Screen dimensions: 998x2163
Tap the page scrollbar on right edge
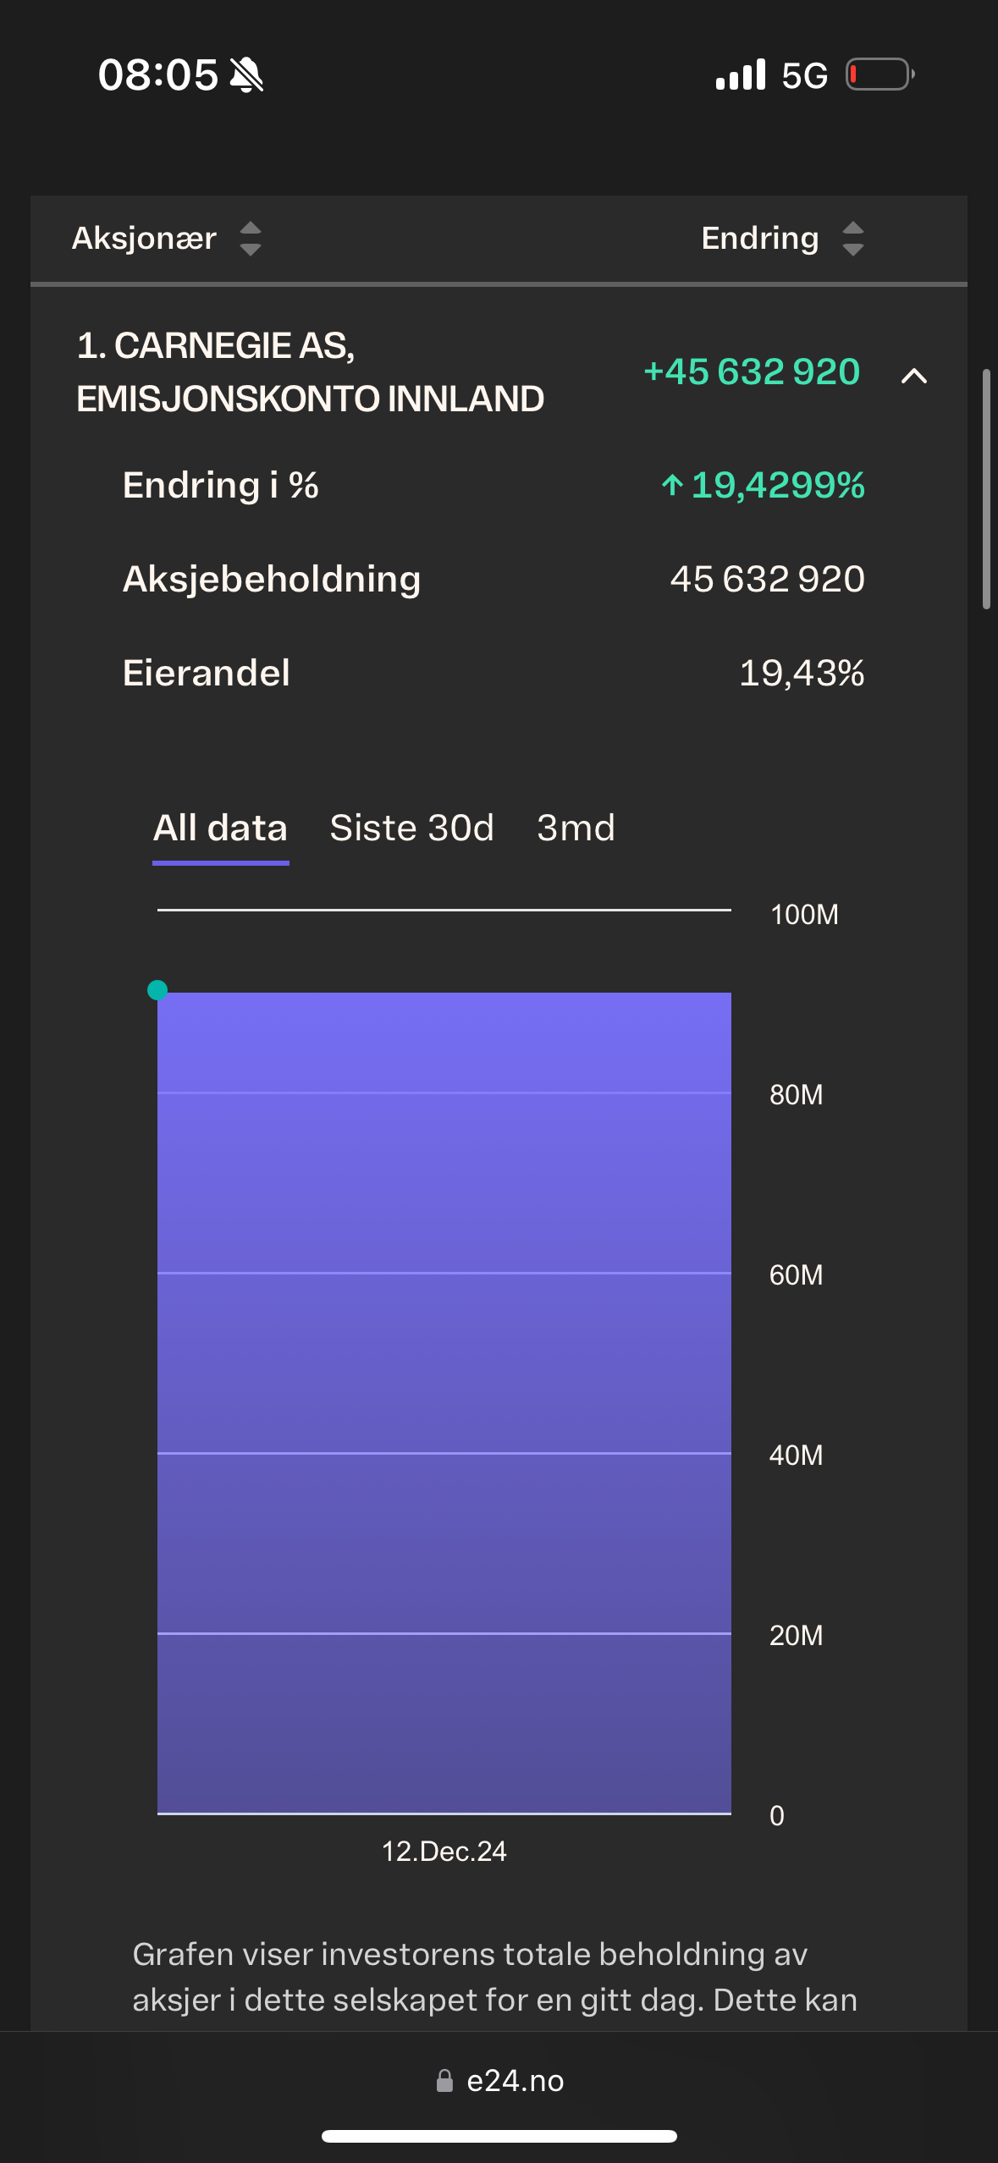[x=986, y=489]
